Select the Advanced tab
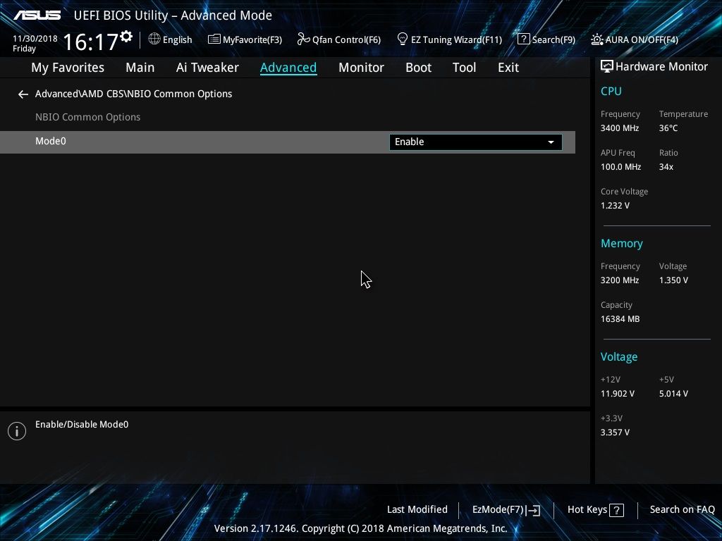The width and height of the screenshot is (722, 541). (x=288, y=68)
